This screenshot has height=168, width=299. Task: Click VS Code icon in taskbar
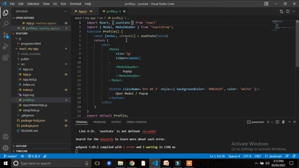coord(155,163)
